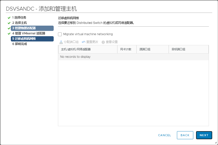
Task: Click green checkmark beside step 2 选择主机
Action: click(9, 23)
